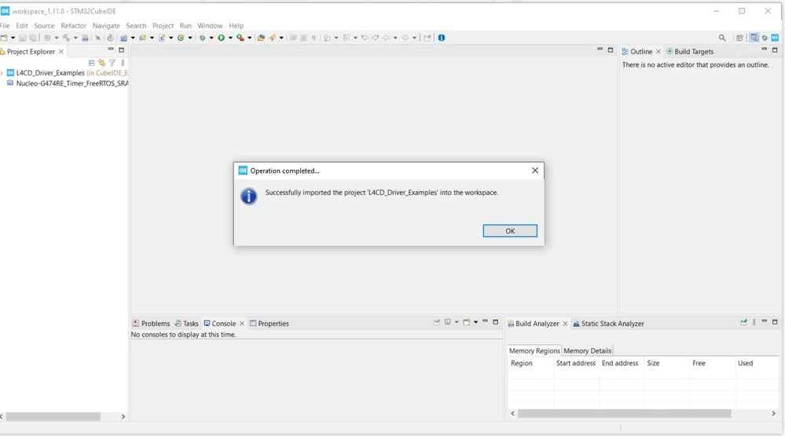Click the External Tools run icon
785x436 pixels.
click(x=240, y=38)
